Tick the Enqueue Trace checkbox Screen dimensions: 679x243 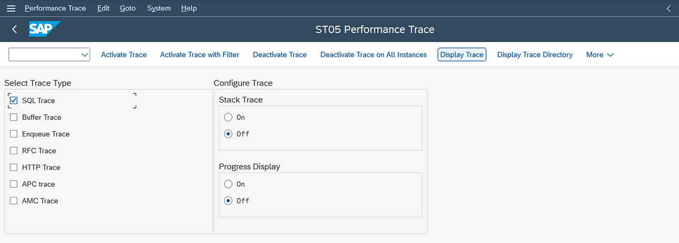[14, 134]
